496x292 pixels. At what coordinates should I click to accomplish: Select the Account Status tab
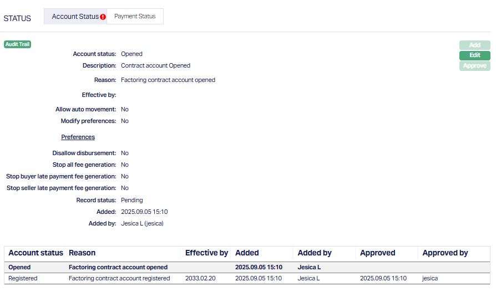coord(74,17)
